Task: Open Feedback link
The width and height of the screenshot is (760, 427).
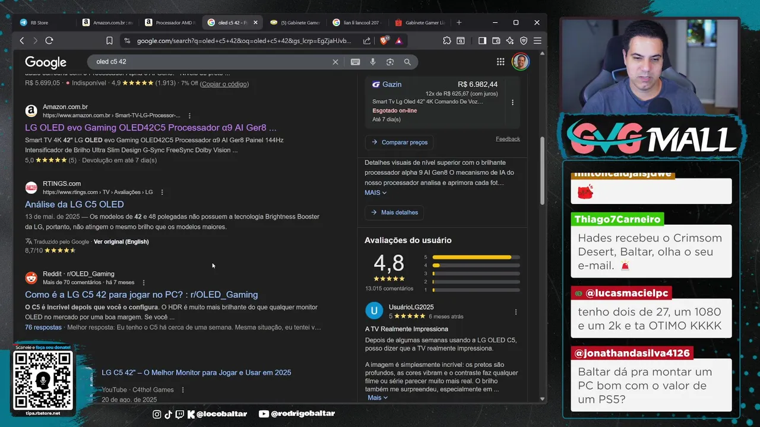Action: click(x=508, y=139)
